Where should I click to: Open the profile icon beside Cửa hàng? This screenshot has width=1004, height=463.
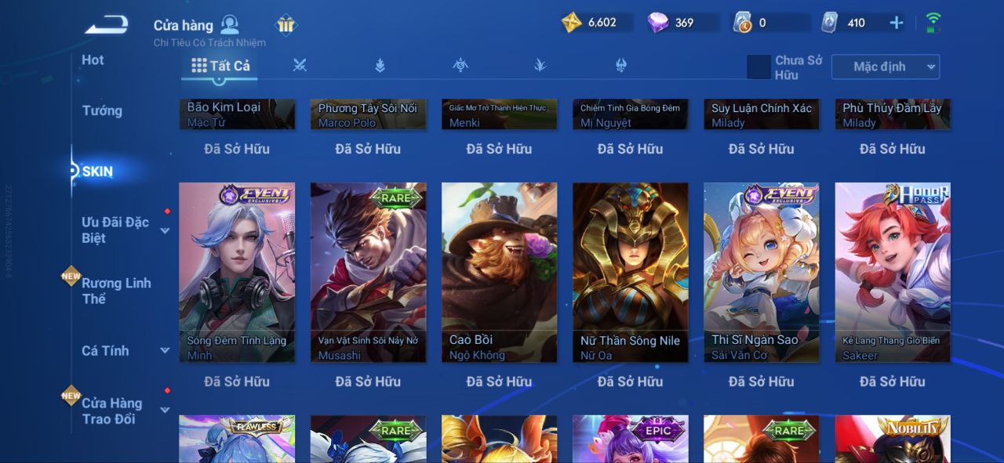coord(230,24)
